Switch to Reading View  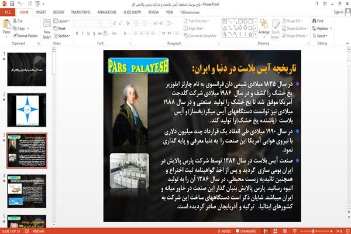point(285,231)
